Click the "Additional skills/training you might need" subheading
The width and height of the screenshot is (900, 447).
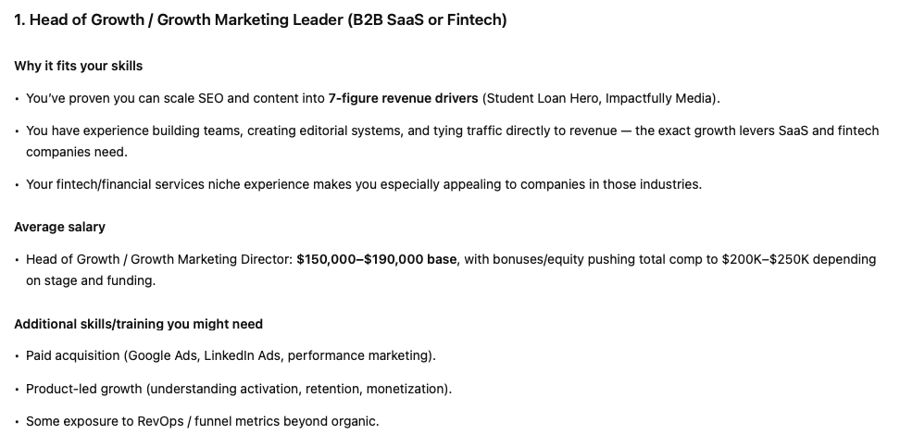click(x=138, y=324)
